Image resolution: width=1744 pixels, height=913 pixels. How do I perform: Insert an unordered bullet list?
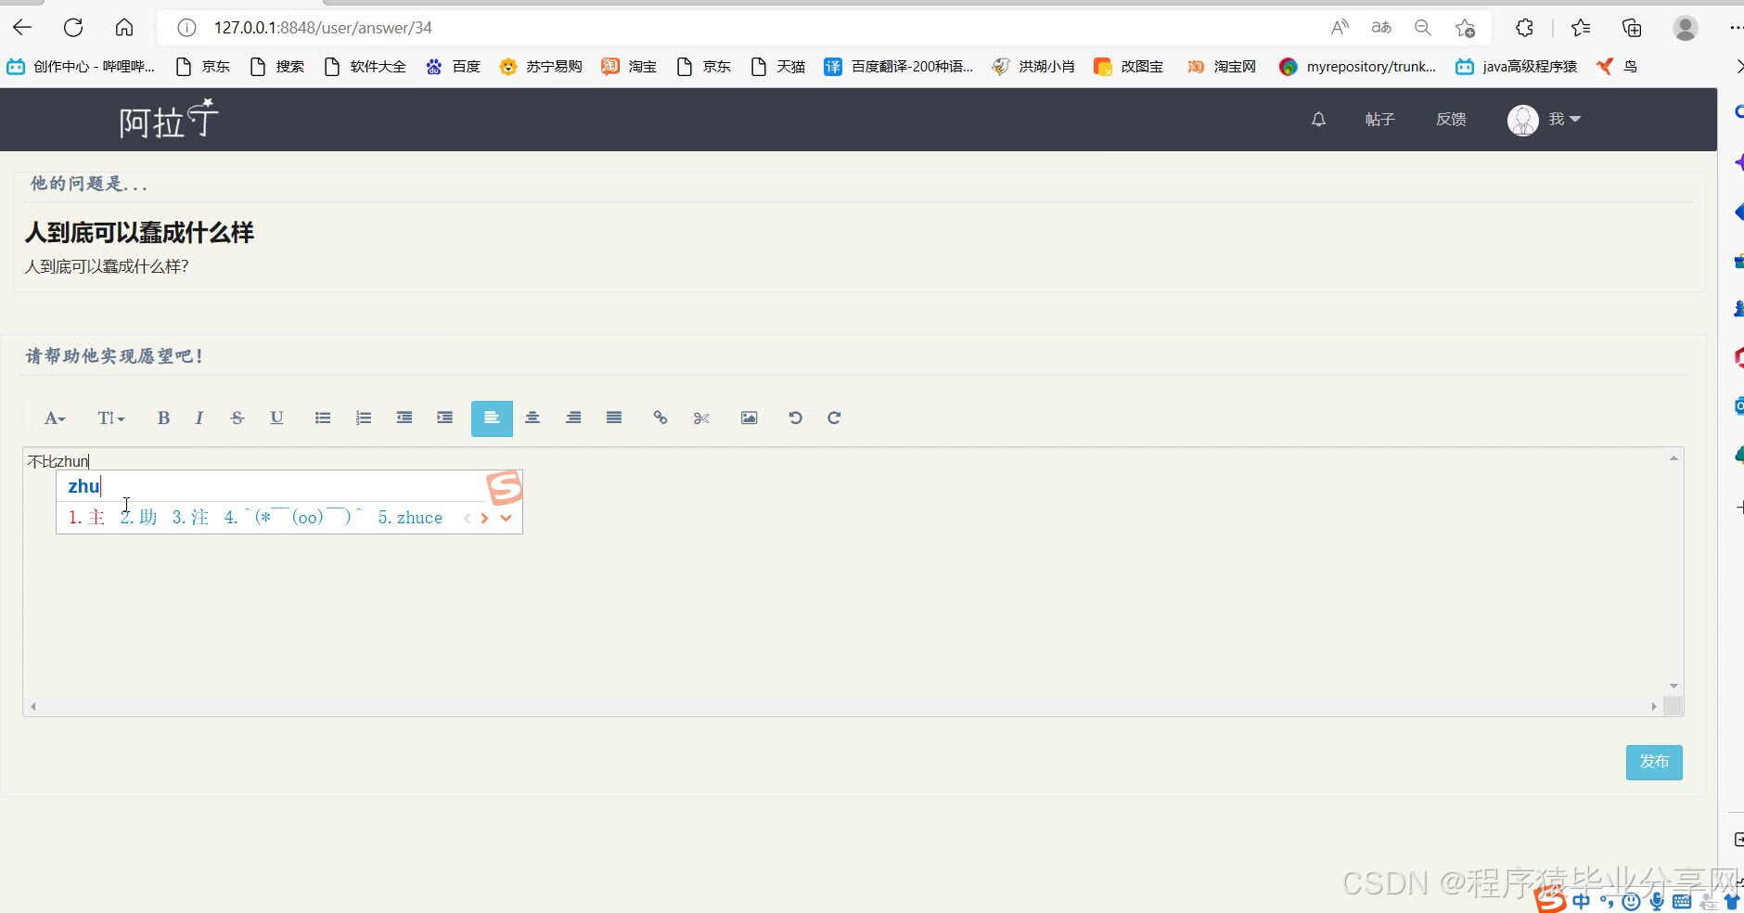(323, 418)
